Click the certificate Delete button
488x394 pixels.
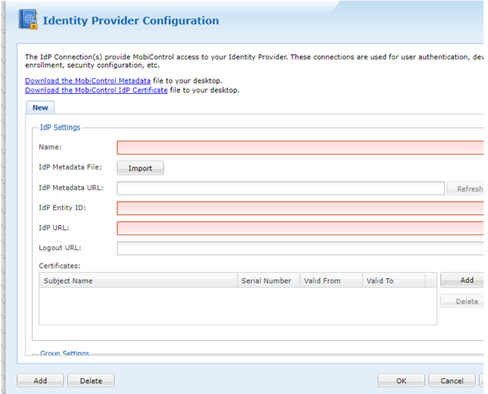coord(465,301)
